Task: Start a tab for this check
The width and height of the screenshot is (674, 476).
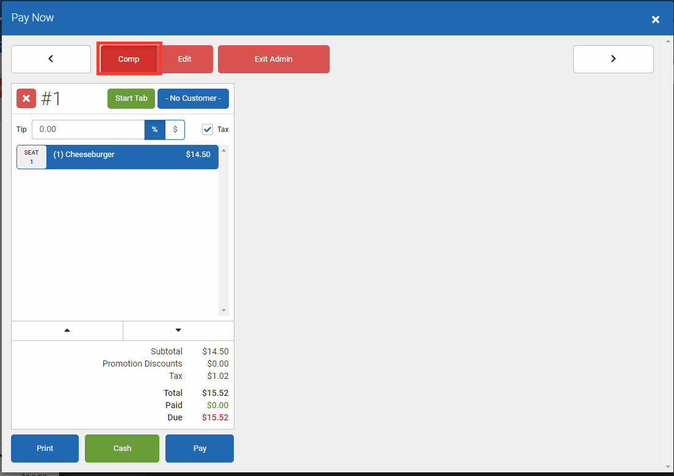Action: click(131, 98)
